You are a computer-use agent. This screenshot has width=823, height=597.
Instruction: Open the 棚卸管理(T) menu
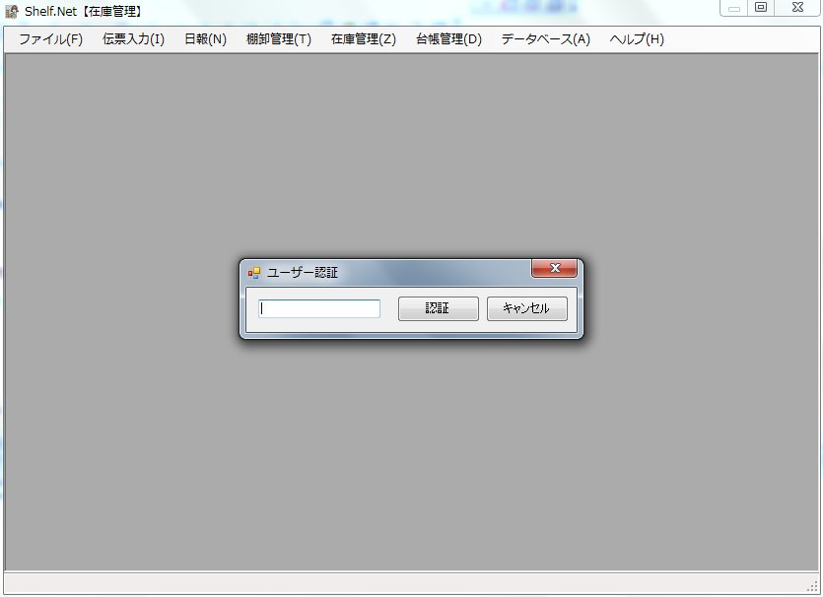pyautogui.click(x=279, y=39)
